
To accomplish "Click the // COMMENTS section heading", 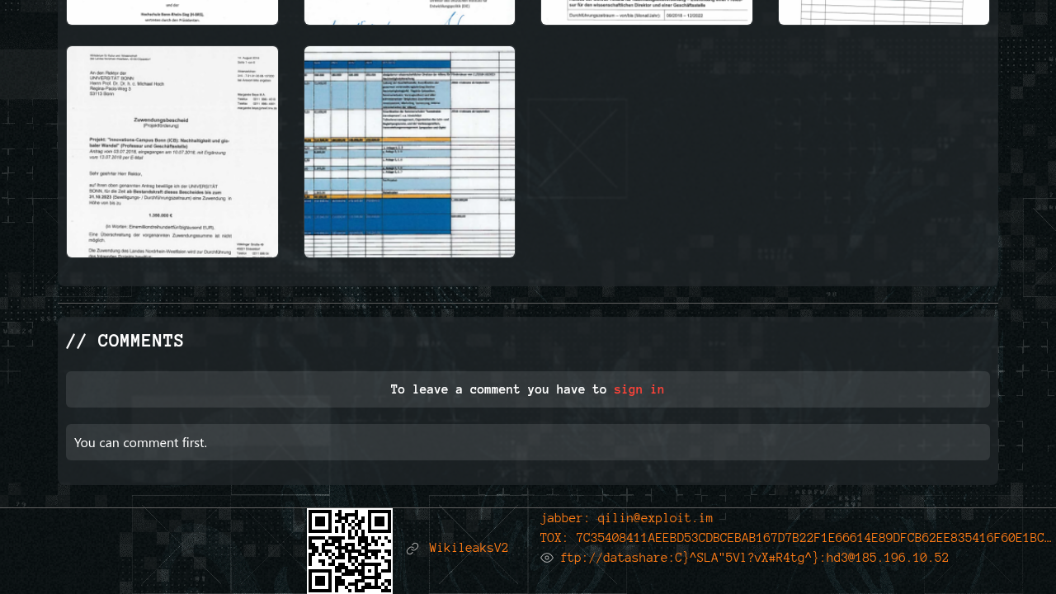I will pyautogui.click(x=125, y=341).
